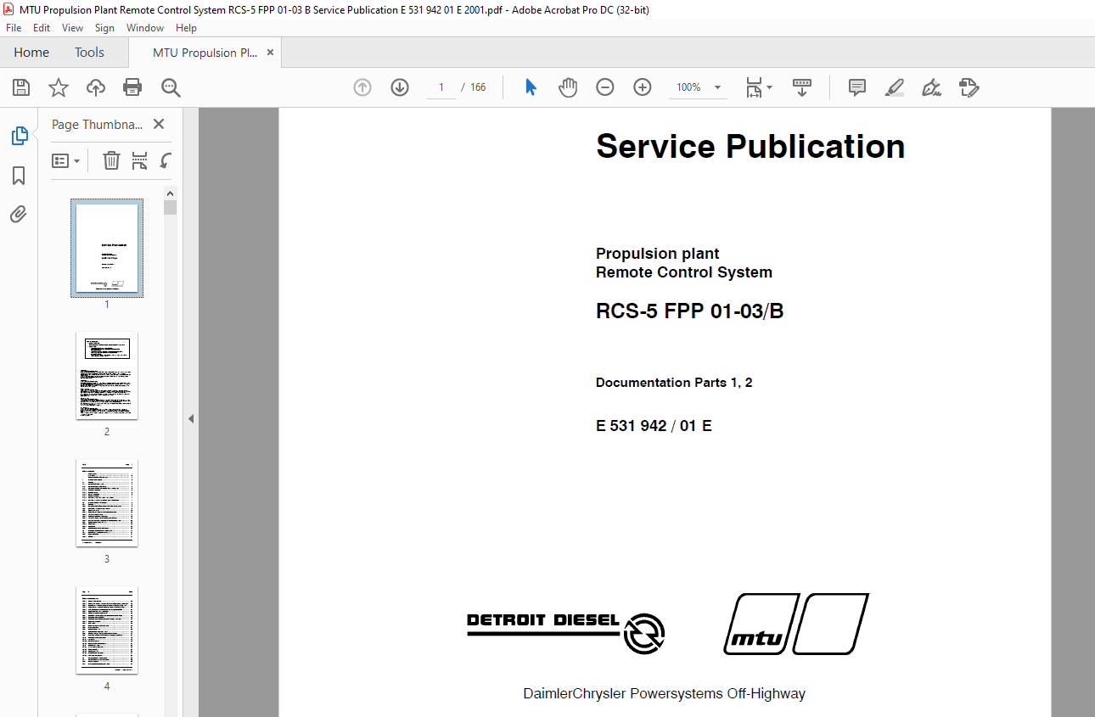Switch to the Home tab
The height and width of the screenshot is (717, 1095).
tap(31, 53)
